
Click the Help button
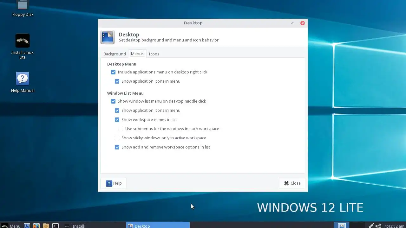114,183
